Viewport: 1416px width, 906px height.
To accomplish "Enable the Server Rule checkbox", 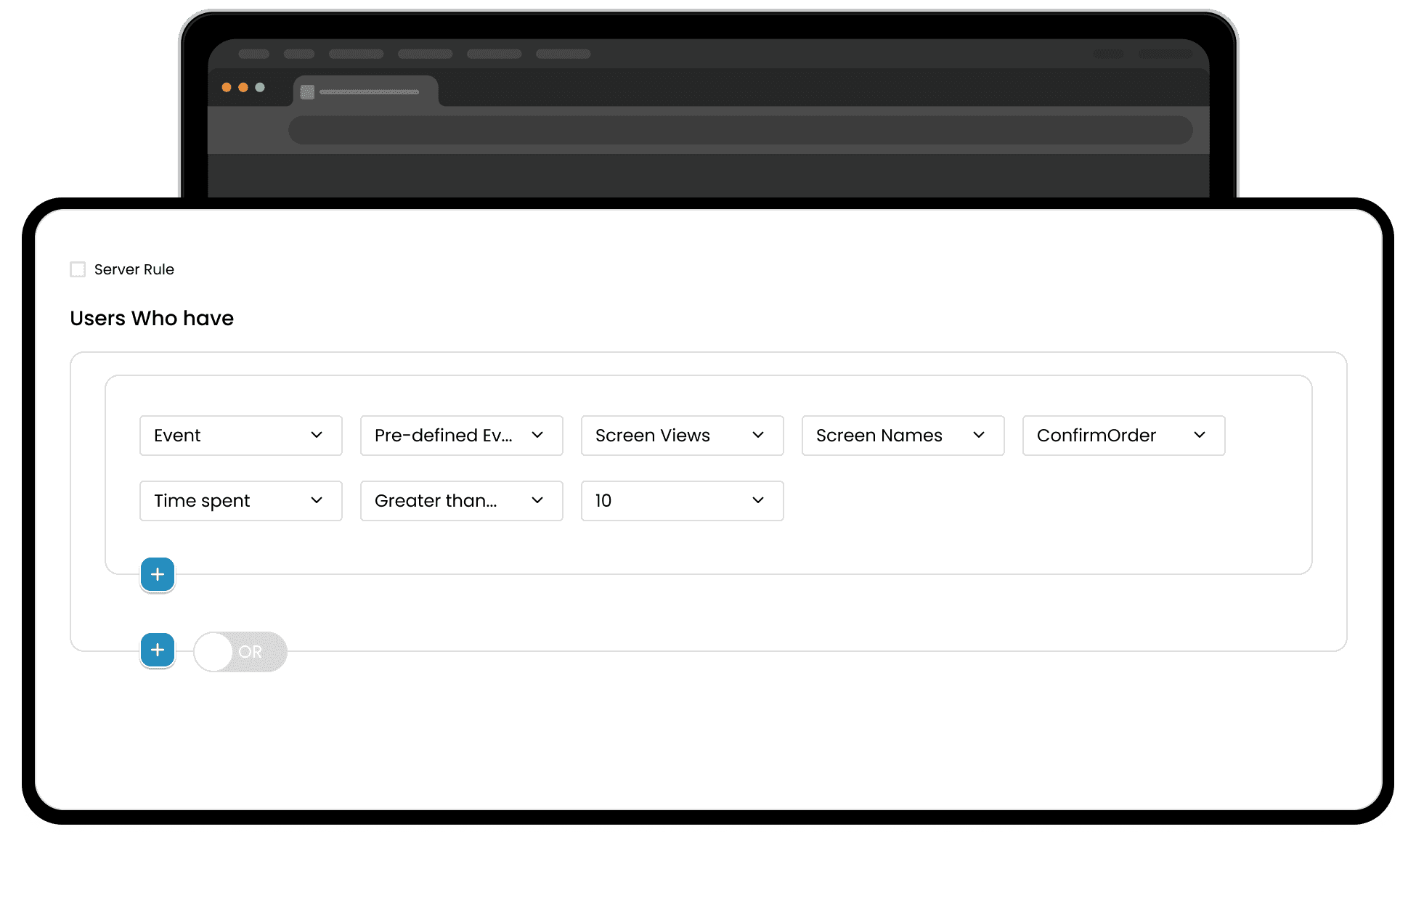I will [78, 269].
